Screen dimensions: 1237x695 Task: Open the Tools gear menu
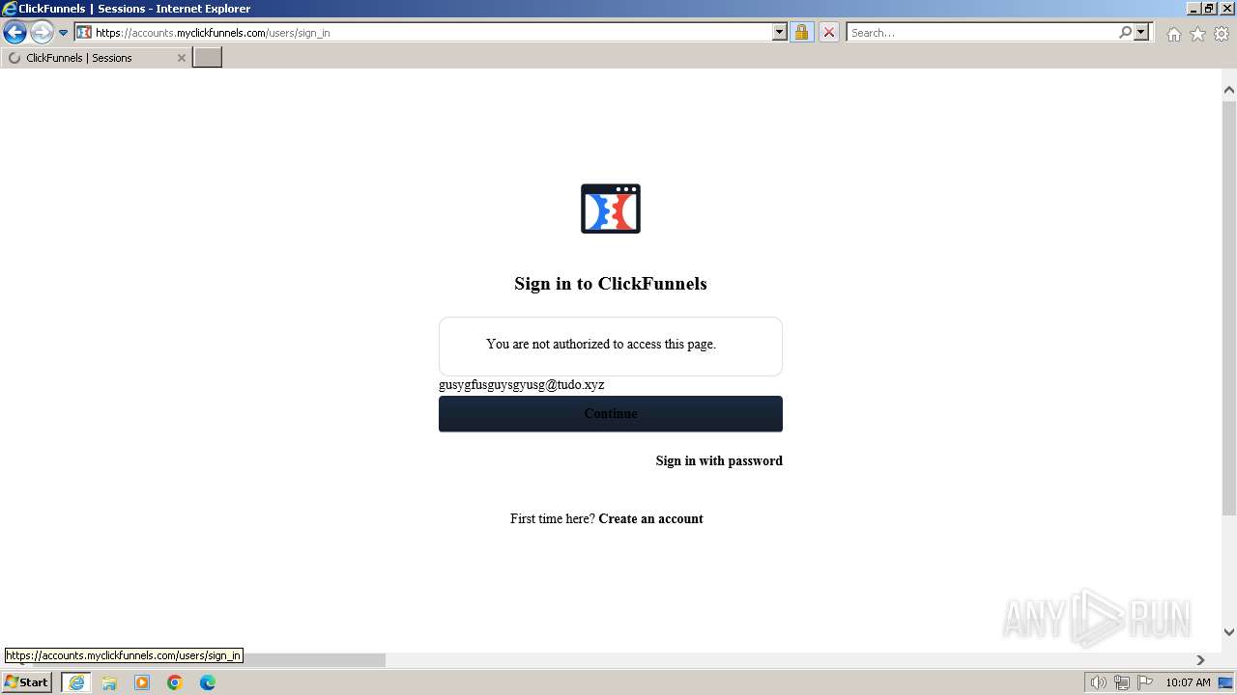(x=1222, y=34)
